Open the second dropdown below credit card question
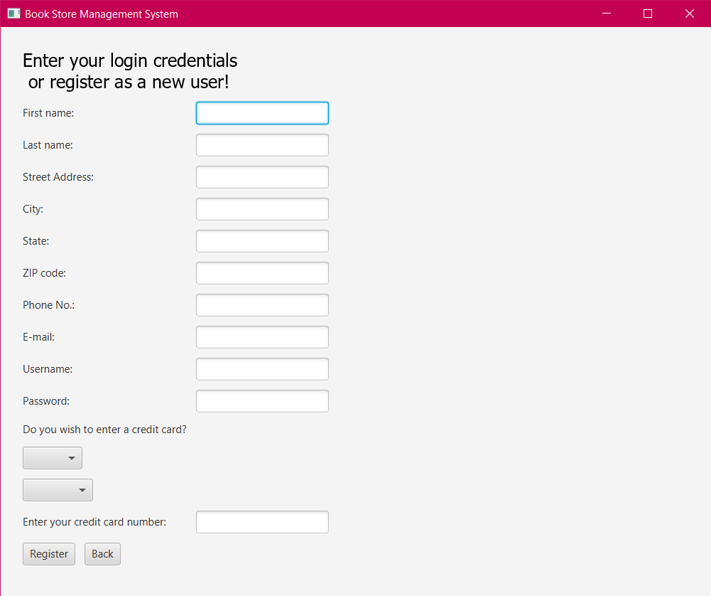The image size is (711, 596). click(x=58, y=490)
